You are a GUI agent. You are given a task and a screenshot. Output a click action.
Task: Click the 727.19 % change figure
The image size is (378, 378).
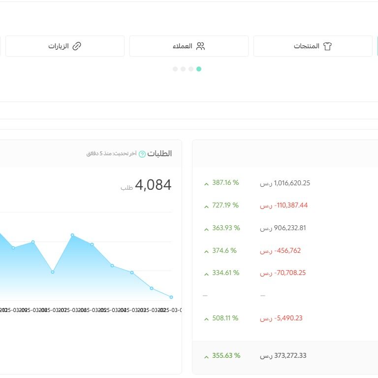pos(225,206)
